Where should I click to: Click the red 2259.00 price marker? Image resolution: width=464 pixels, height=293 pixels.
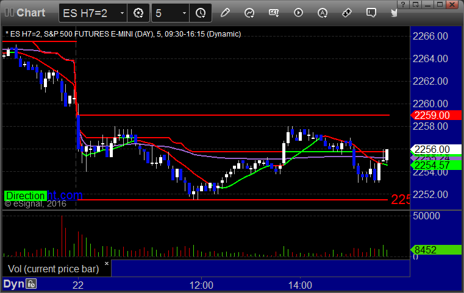click(x=435, y=115)
